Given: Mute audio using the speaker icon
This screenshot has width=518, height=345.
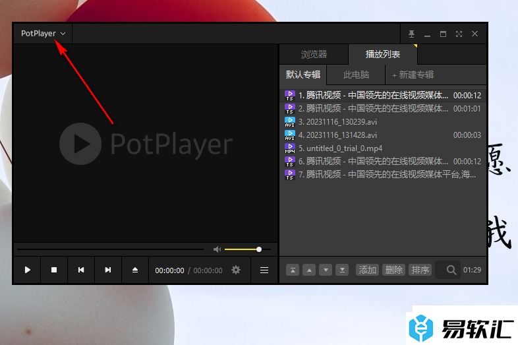Looking at the screenshot, I should (x=217, y=249).
